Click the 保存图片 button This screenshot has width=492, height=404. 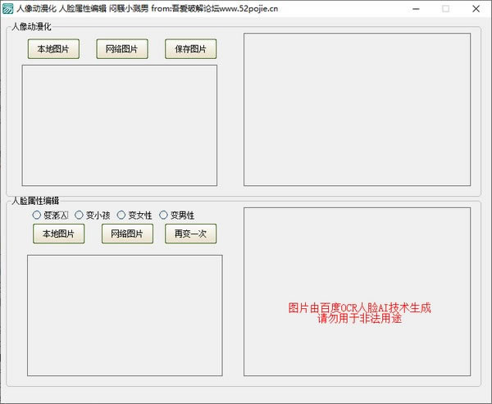tap(191, 49)
